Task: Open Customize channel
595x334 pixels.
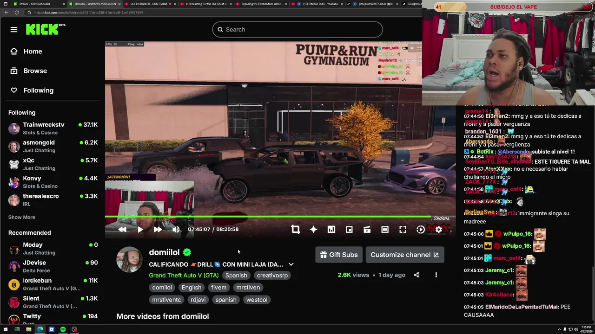Action: pos(404,255)
